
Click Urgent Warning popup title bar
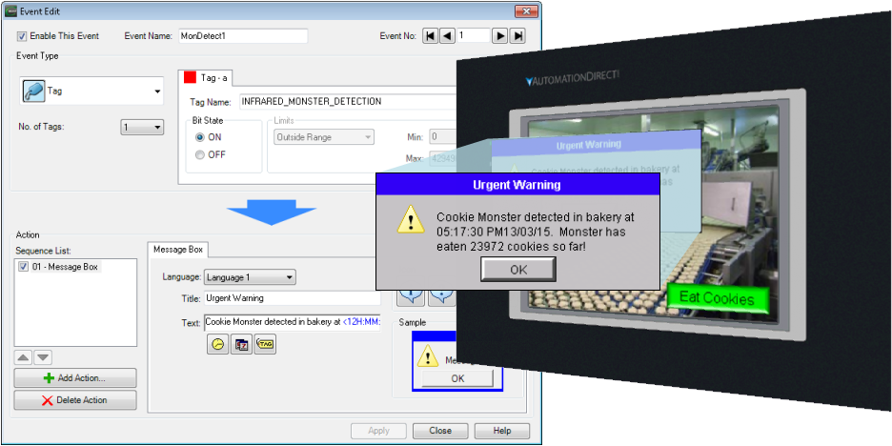[517, 185]
